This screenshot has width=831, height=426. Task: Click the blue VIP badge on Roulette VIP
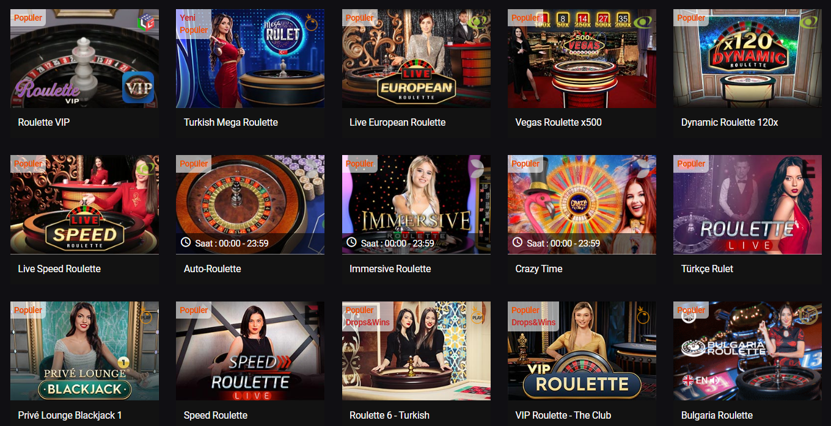[x=138, y=87]
